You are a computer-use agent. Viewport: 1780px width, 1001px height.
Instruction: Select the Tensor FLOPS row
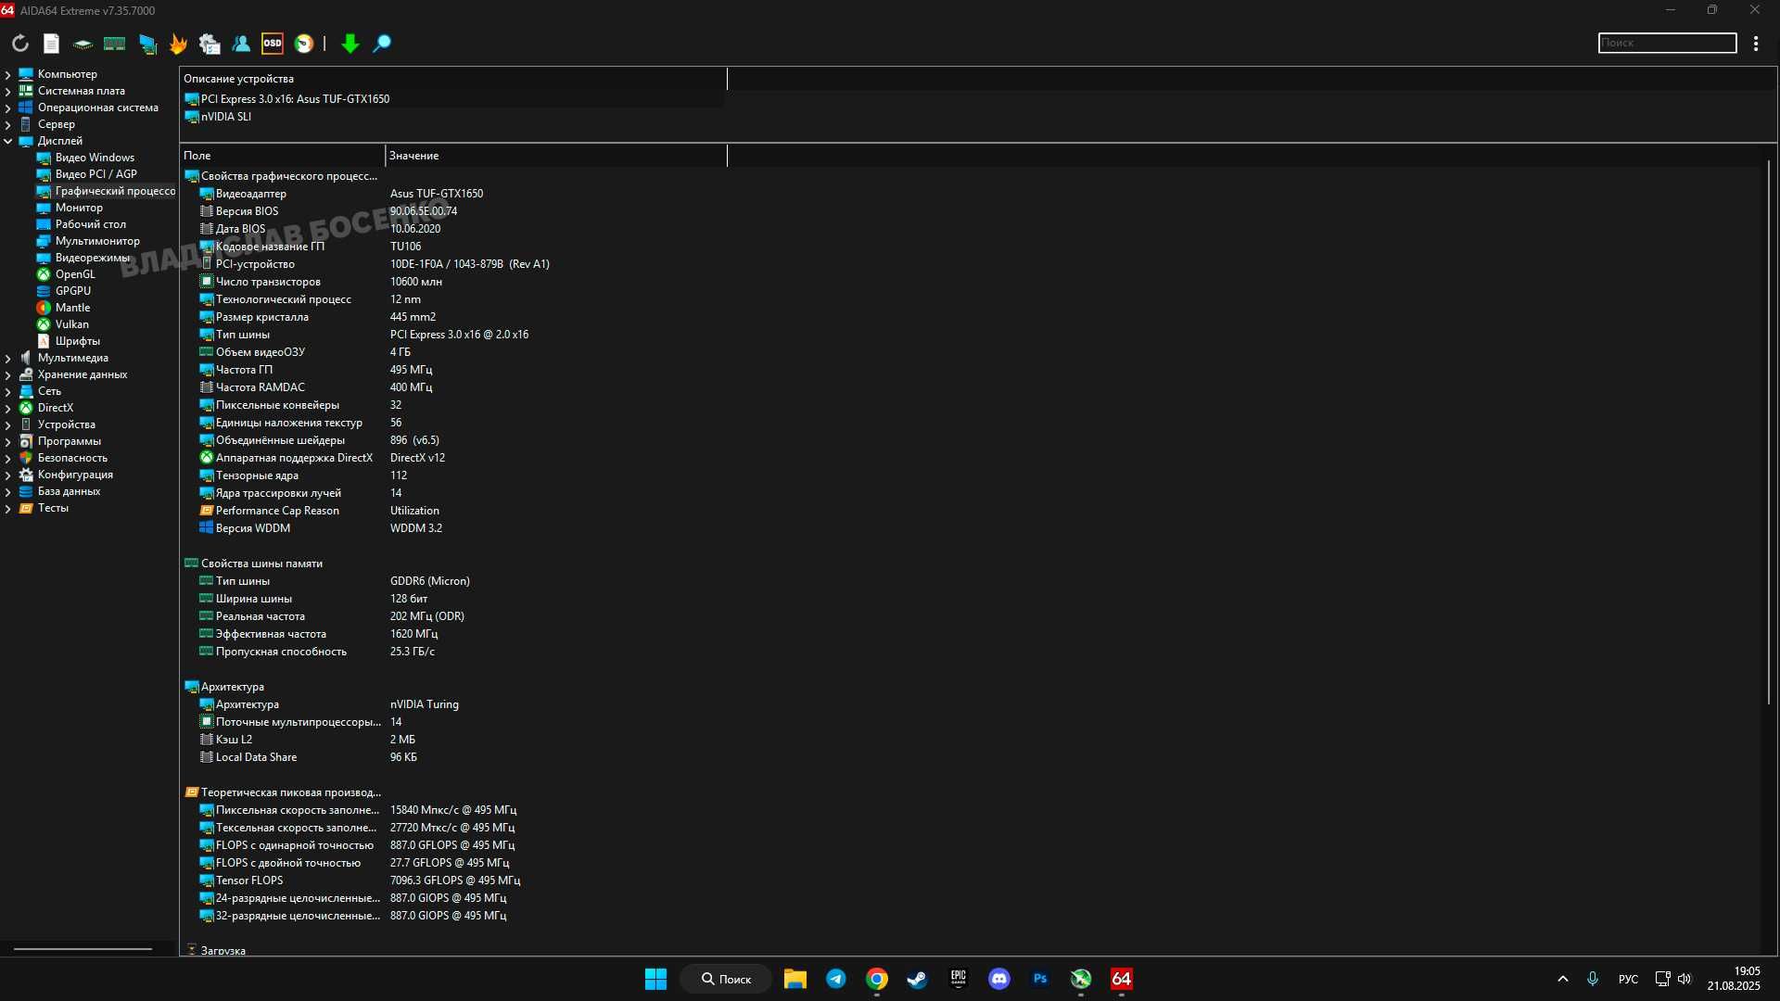(452, 881)
